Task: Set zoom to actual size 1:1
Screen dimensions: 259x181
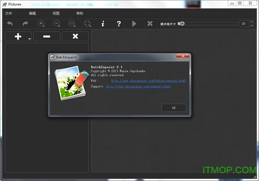Action: pyautogui.click(x=72, y=23)
